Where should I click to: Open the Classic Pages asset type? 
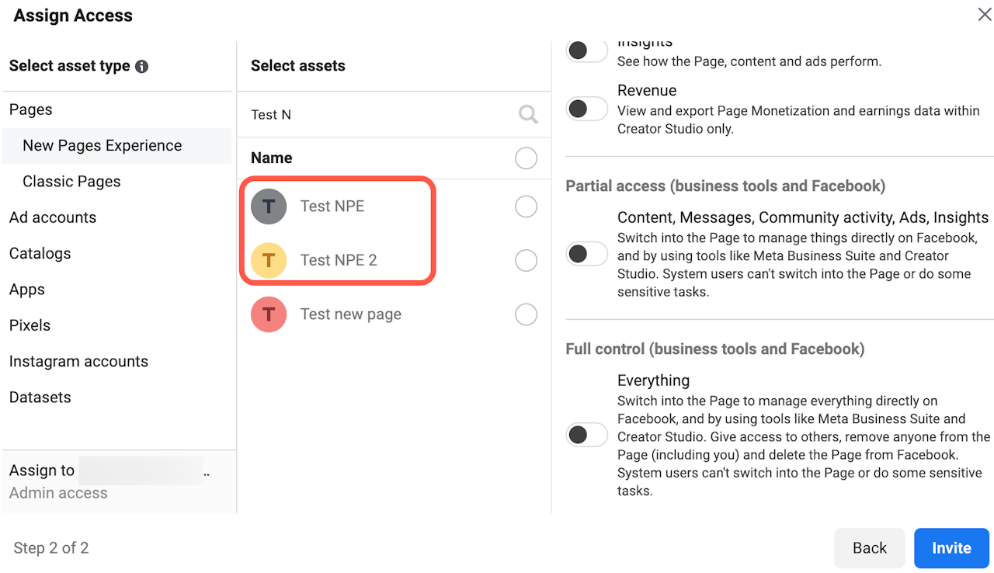[x=71, y=182]
